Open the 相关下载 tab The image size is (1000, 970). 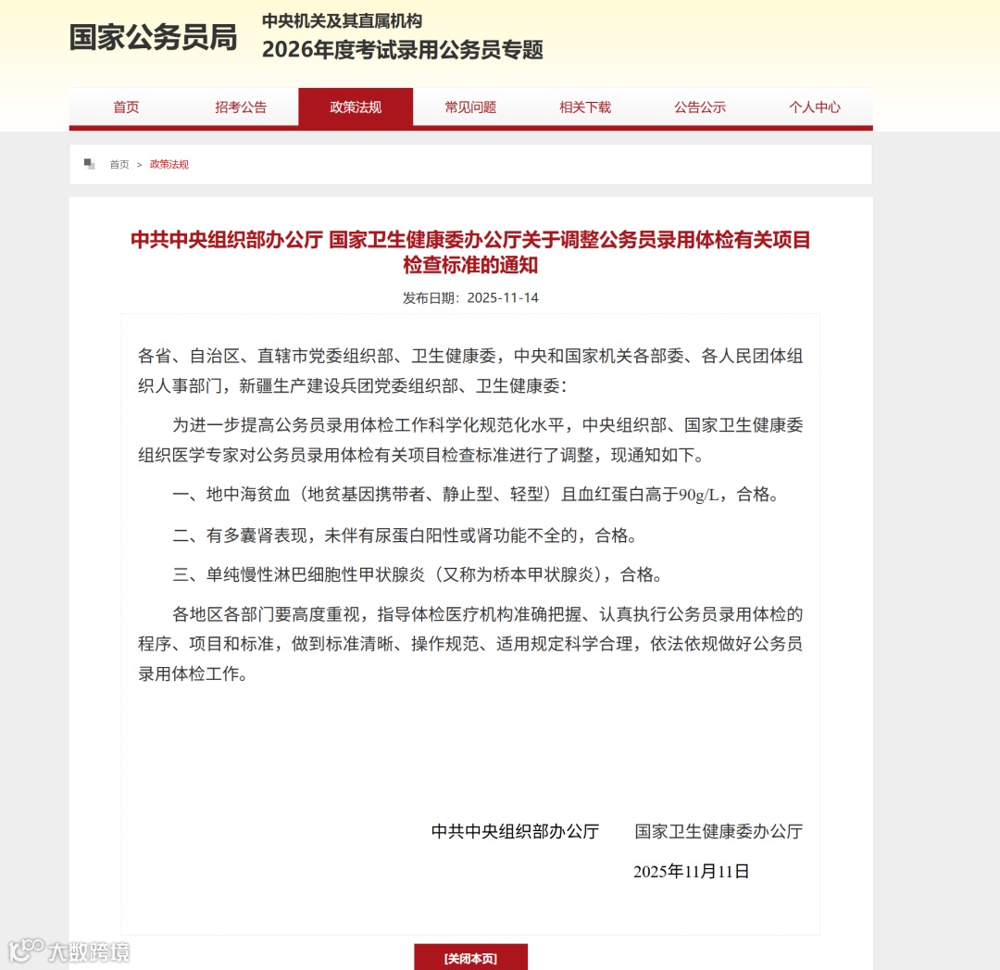click(x=584, y=107)
